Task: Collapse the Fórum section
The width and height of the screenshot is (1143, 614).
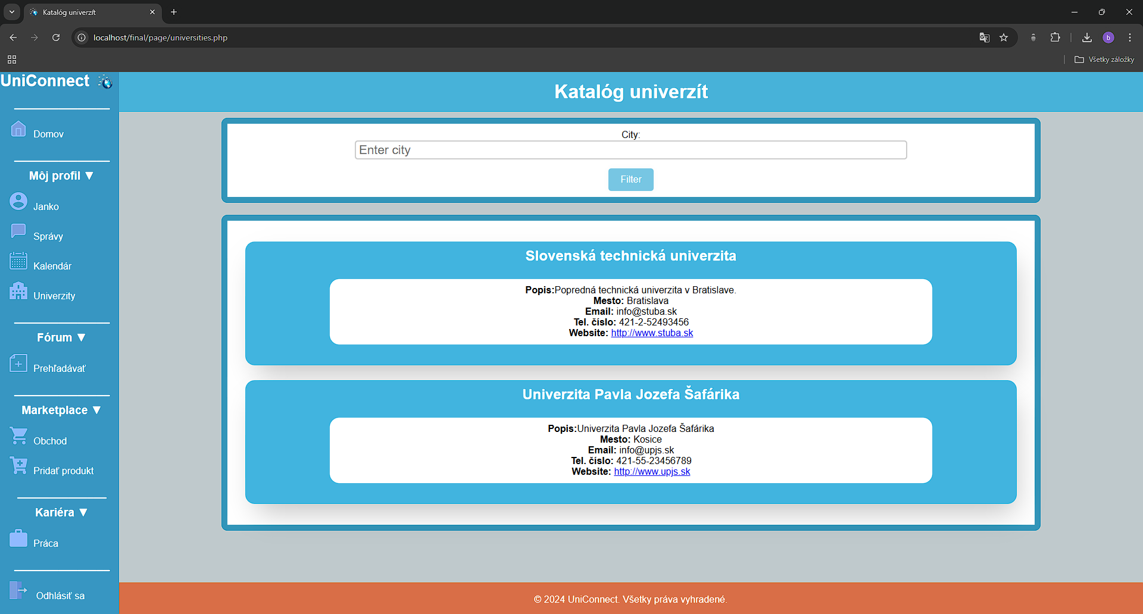Action: tap(61, 337)
